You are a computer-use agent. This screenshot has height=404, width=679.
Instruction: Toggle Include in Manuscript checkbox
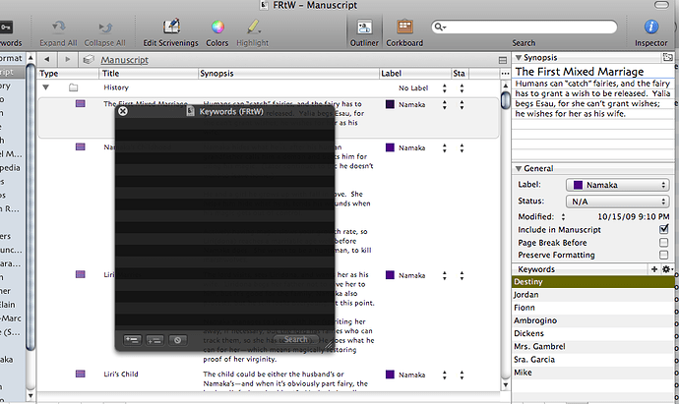pos(663,229)
